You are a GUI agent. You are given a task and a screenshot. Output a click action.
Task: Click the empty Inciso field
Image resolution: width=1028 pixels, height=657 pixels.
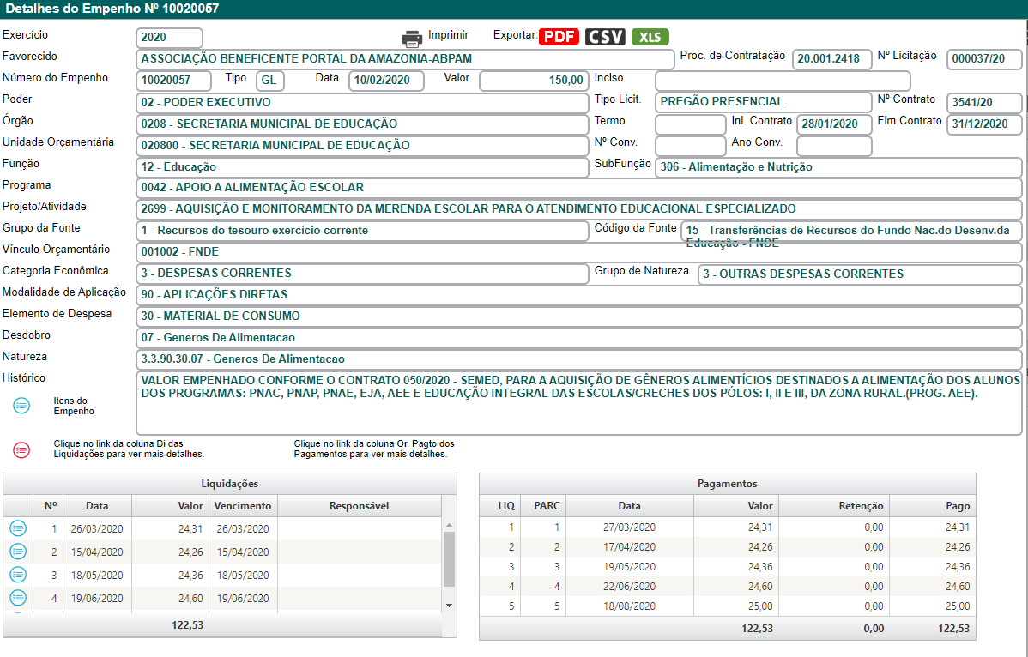[783, 81]
